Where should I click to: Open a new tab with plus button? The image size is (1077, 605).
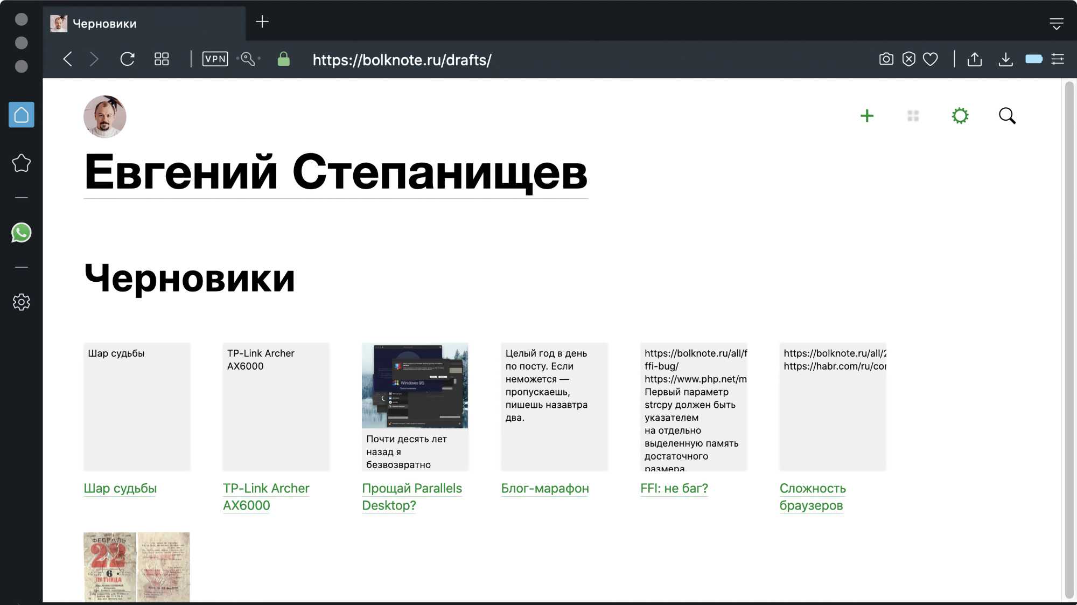[262, 22]
